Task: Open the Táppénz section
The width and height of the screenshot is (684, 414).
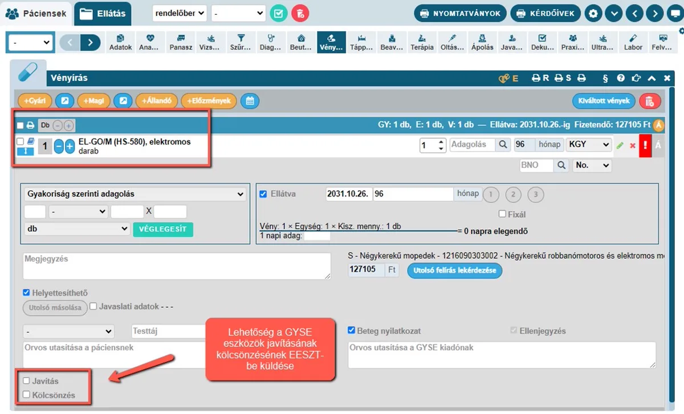Action: coord(361,42)
